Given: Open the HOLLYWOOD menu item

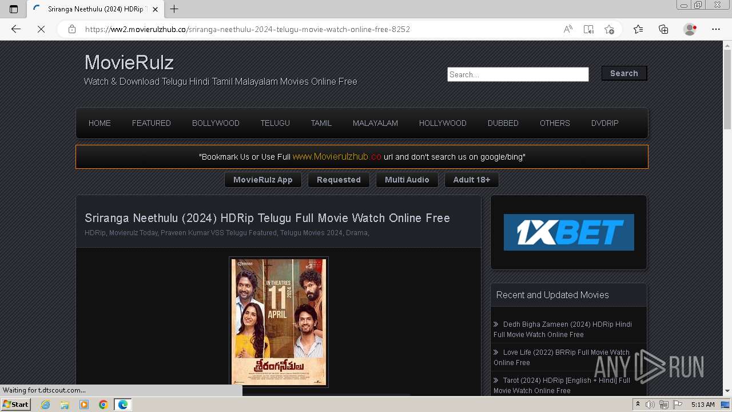Looking at the screenshot, I should [443, 123].
